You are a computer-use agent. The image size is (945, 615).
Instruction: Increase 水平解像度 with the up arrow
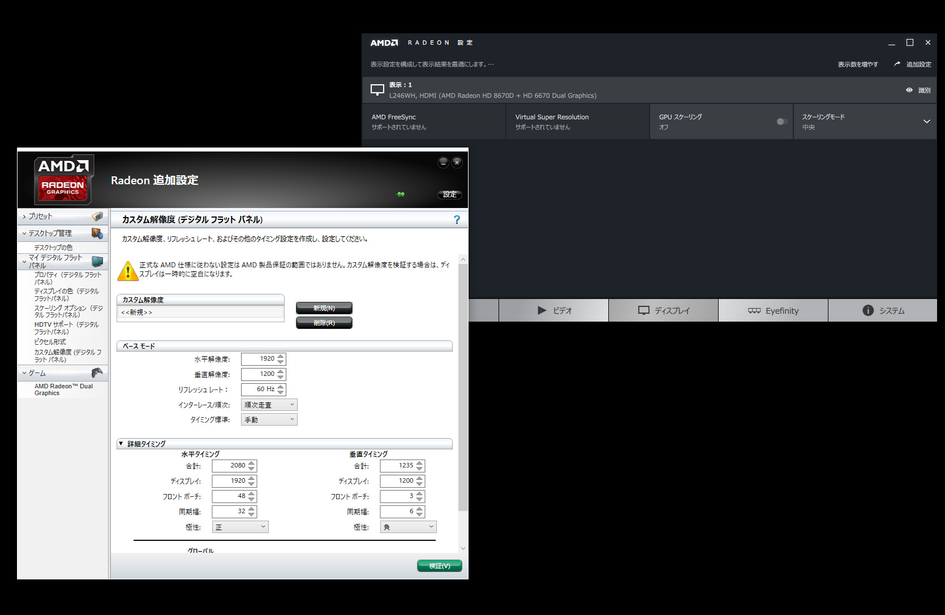point(281,356)
